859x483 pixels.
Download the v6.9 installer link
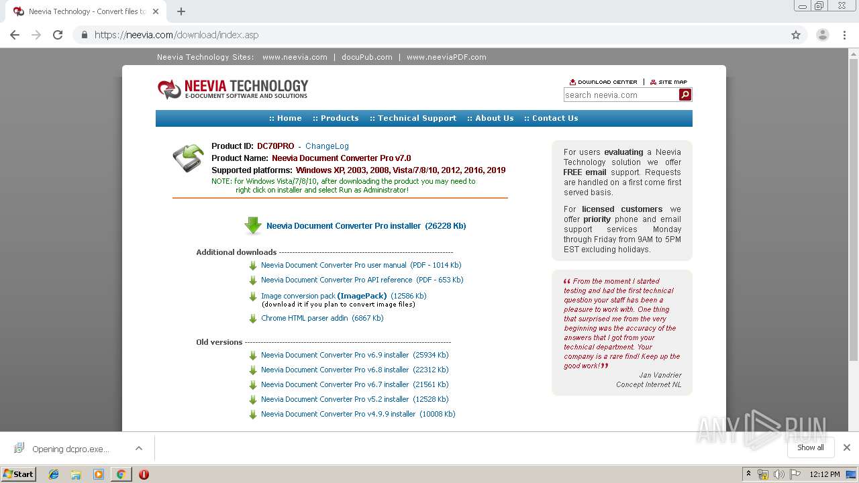click(355, 356)
